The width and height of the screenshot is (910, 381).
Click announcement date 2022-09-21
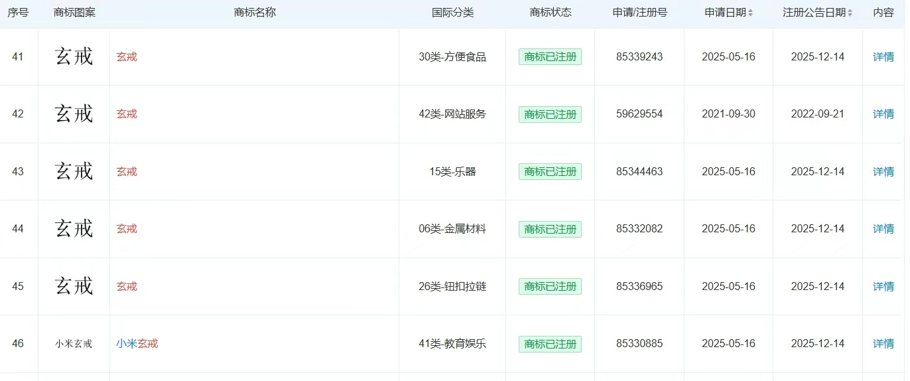tap(818, 114)
